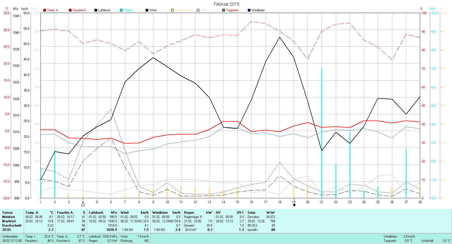Click the Luftdruck label in the legend
Image resolution: width=452 pixels, height=244 pixels.
tap(104, 10)
